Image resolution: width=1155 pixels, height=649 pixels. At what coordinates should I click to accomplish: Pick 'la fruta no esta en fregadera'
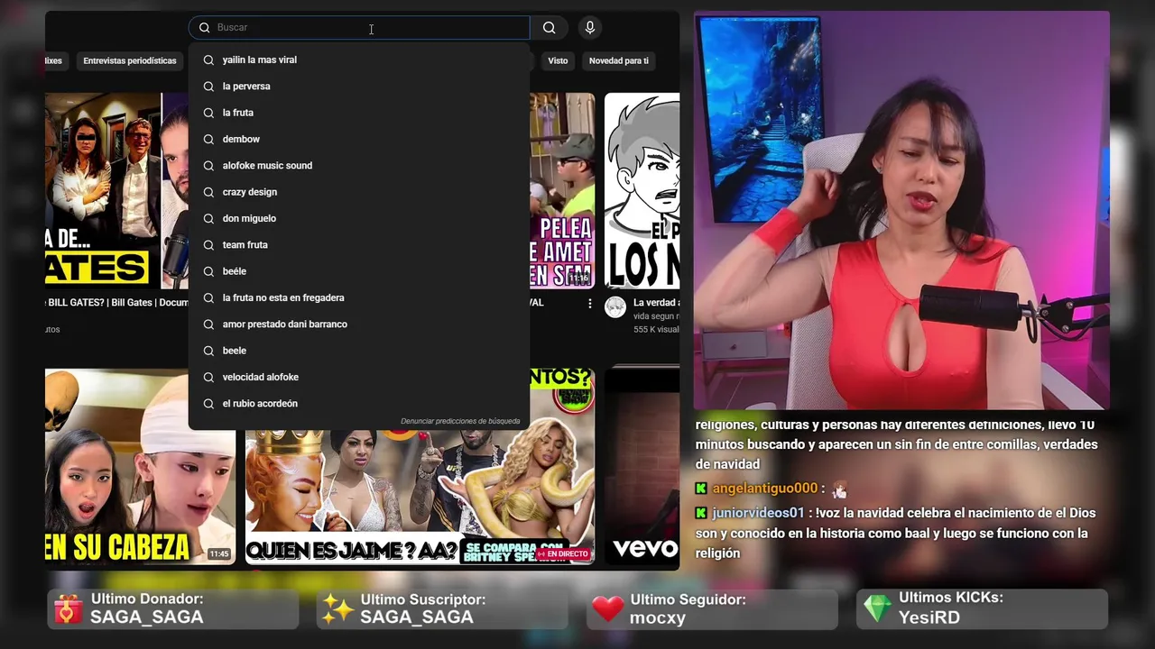(359, 297)
